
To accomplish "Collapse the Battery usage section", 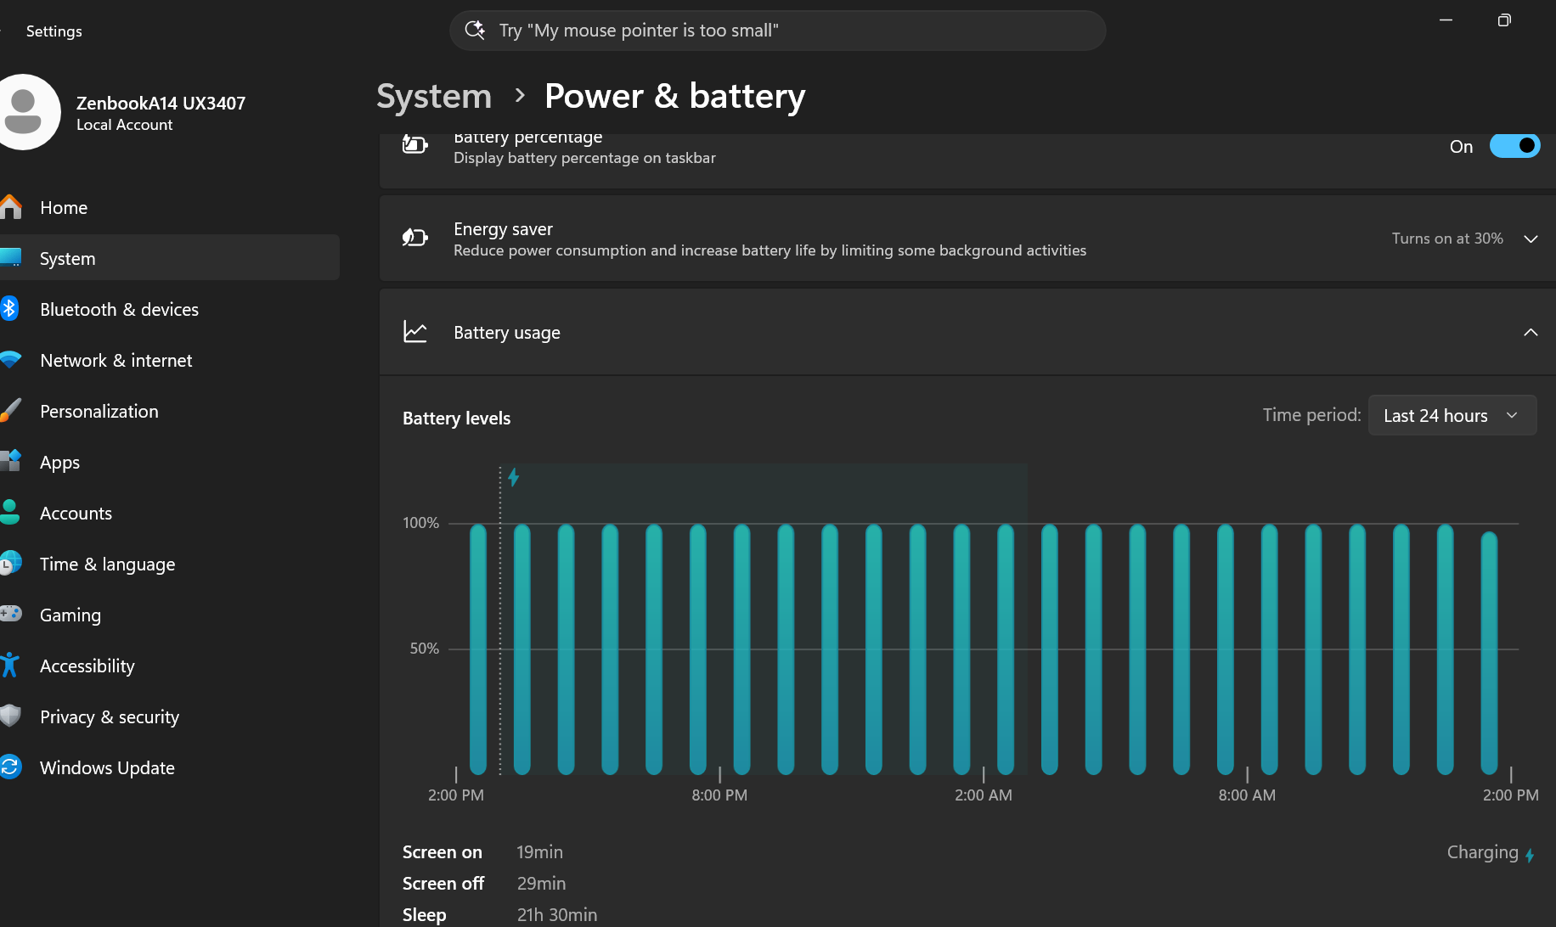I will 1531,332.
